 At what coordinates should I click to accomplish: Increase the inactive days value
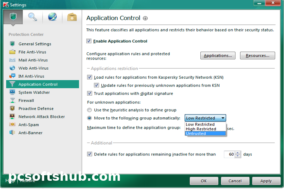pos(238,153)
